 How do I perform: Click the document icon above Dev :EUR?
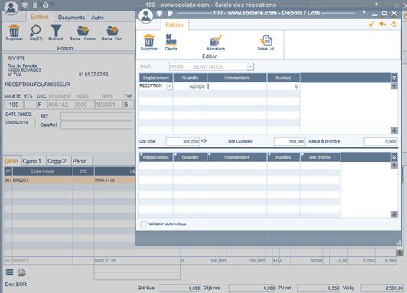21,272
